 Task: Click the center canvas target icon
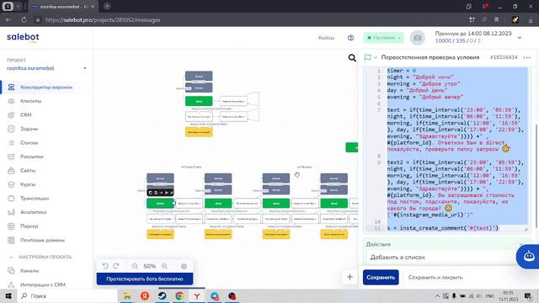tap(184, 266)
